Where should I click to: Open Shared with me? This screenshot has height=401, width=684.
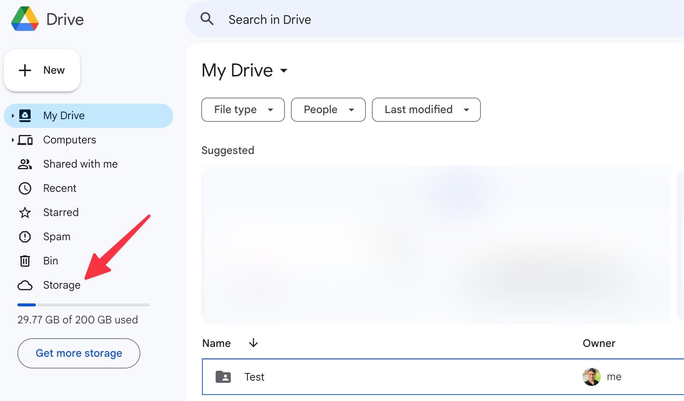click(x=25, y=164)
